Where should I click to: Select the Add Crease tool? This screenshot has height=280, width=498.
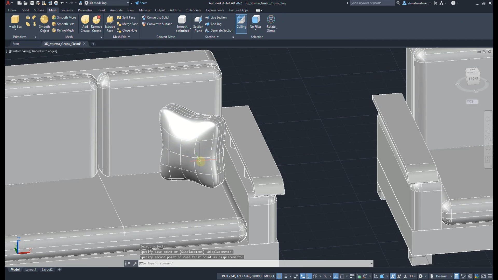[x=85, y=24]
